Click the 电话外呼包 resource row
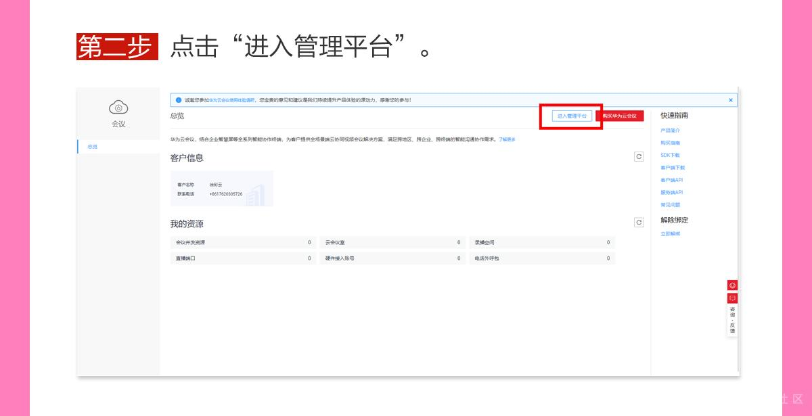Screen dimensions: 812x416 click(x=542, y=258)
